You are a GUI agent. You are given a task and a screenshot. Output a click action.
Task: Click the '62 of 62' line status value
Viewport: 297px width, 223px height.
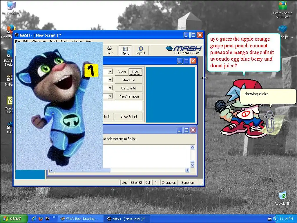coord(136,183)
